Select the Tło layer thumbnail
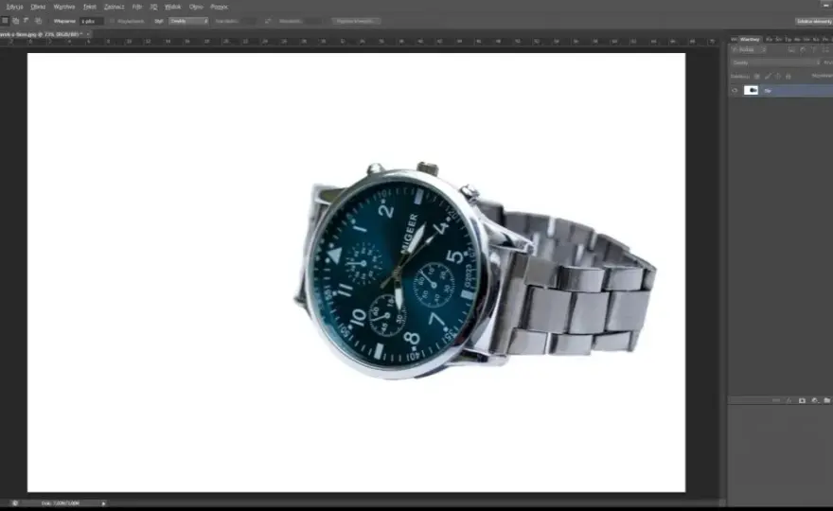Viewport: 833px width, 511px height. (x=752, y=90)
